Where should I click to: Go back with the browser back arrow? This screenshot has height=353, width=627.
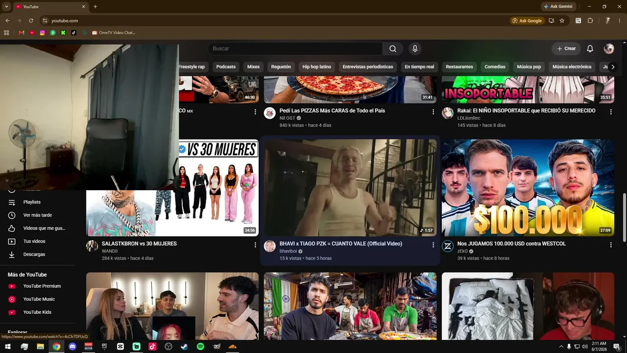coord(7,21)
